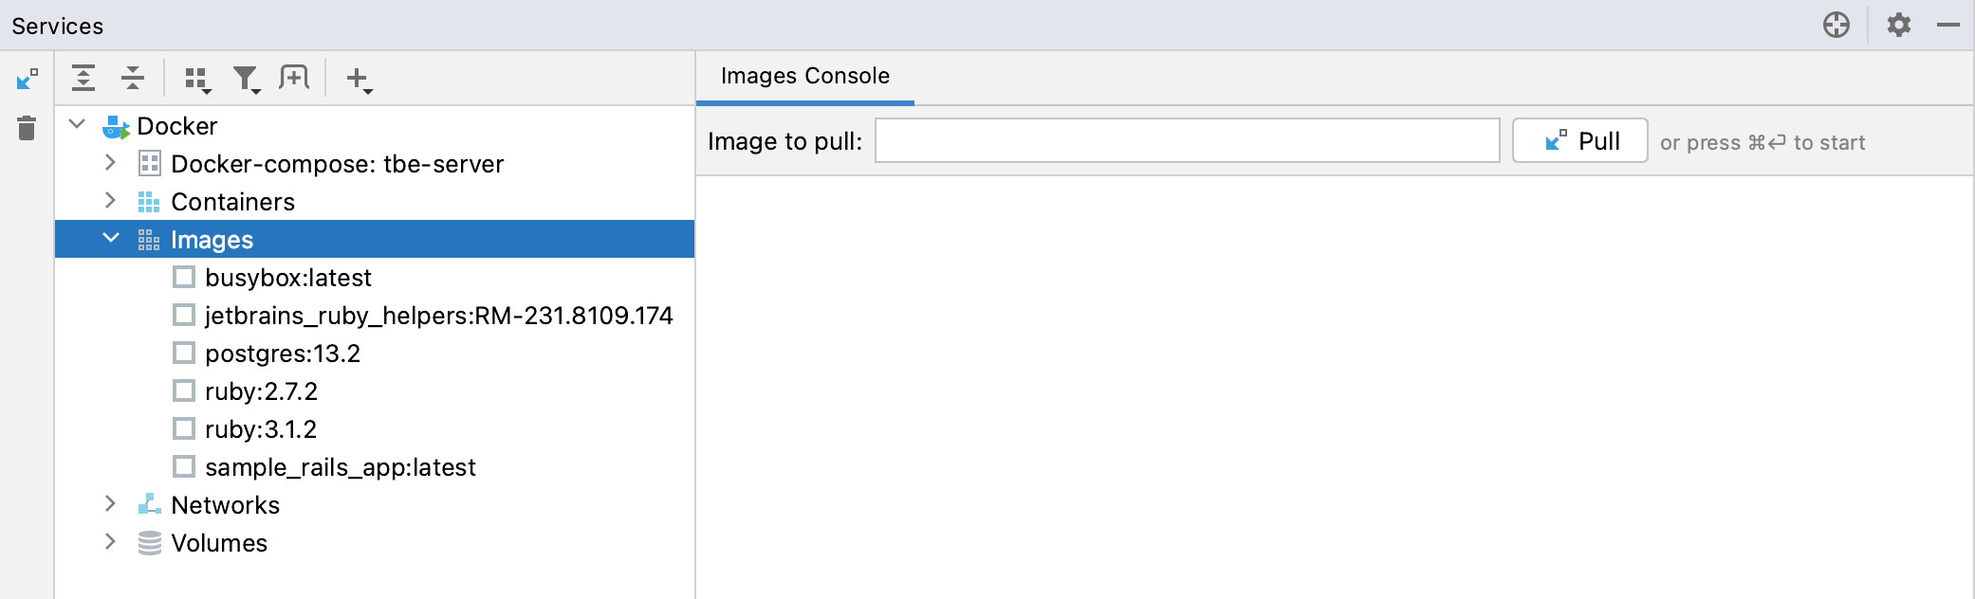This screenshot has width=1975, height=599.
Task: Click the restore tool window arrow icon
Action: point(26,80)
